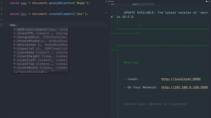Choose innerHTML suggestion from autocomplete
The image size is (211, 118).
pos(41,33)
